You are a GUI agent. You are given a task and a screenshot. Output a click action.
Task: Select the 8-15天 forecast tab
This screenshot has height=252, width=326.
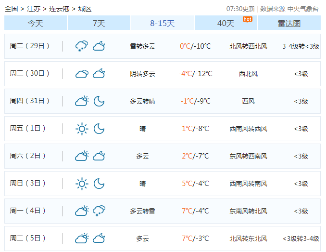[163, 23]
